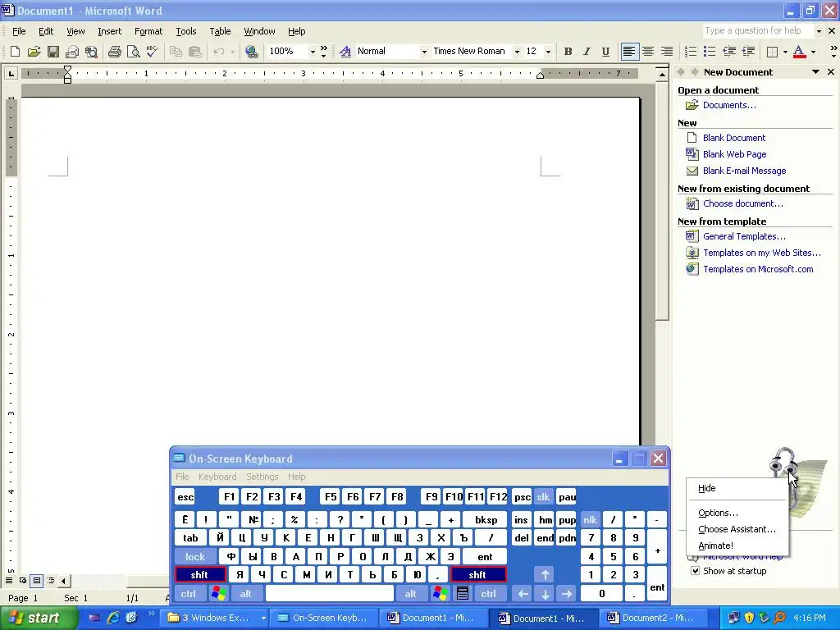
Task: Open General Templates... link
Action: click(x=744, y=236)
